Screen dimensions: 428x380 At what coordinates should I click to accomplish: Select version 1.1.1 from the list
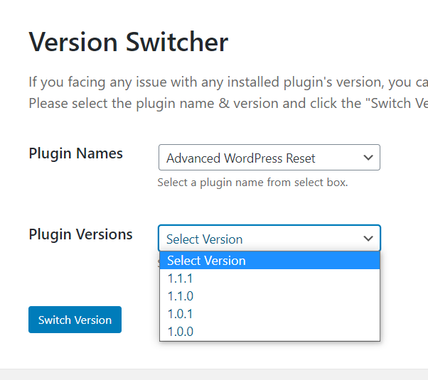(181, 278)
